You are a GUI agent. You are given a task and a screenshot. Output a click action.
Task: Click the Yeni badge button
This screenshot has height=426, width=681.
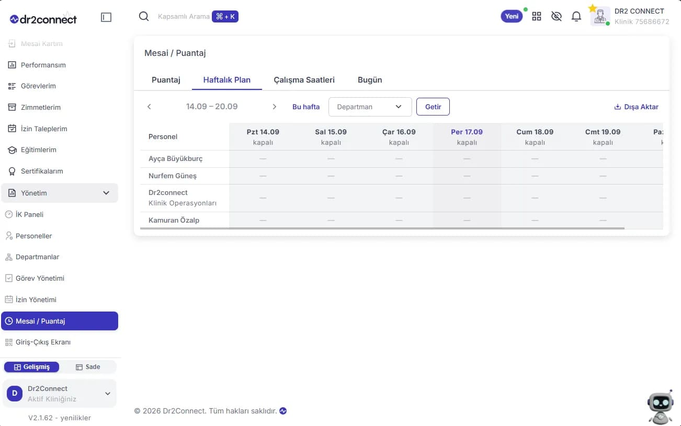[x=512, y=16]
